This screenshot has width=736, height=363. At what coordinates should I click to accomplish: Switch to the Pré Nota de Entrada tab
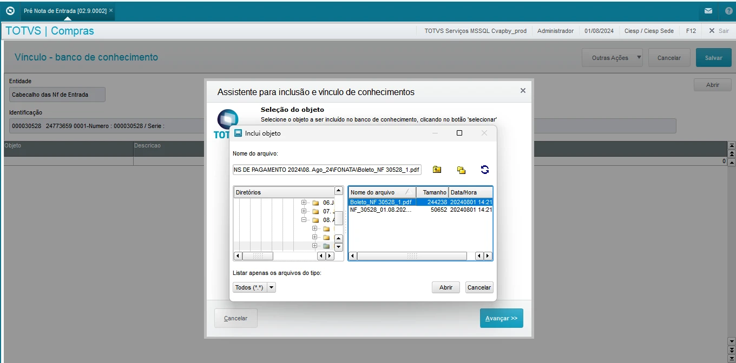point(65,11)
